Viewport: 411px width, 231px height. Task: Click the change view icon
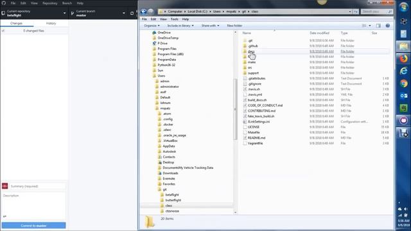364,26
